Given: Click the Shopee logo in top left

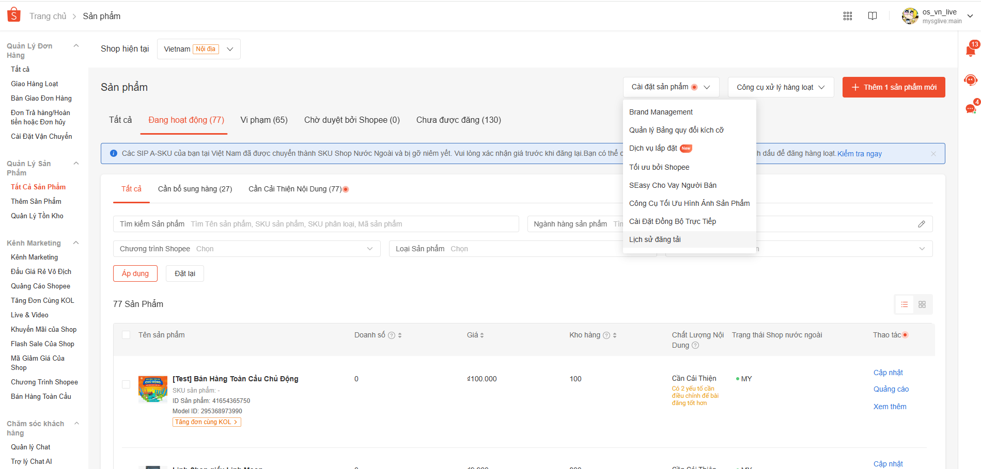Looking at the screenshot, I should click(x=13, y=14).
